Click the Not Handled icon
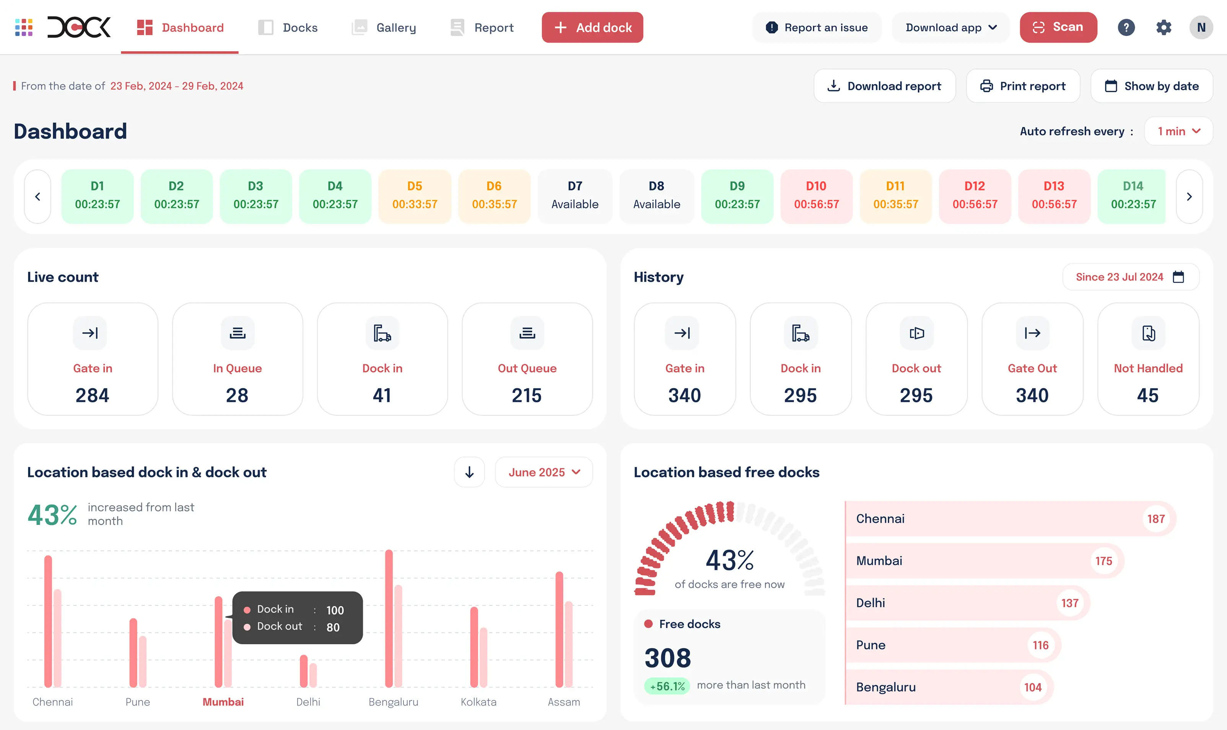1227x730 pixels. click(x=1148, y=333)
